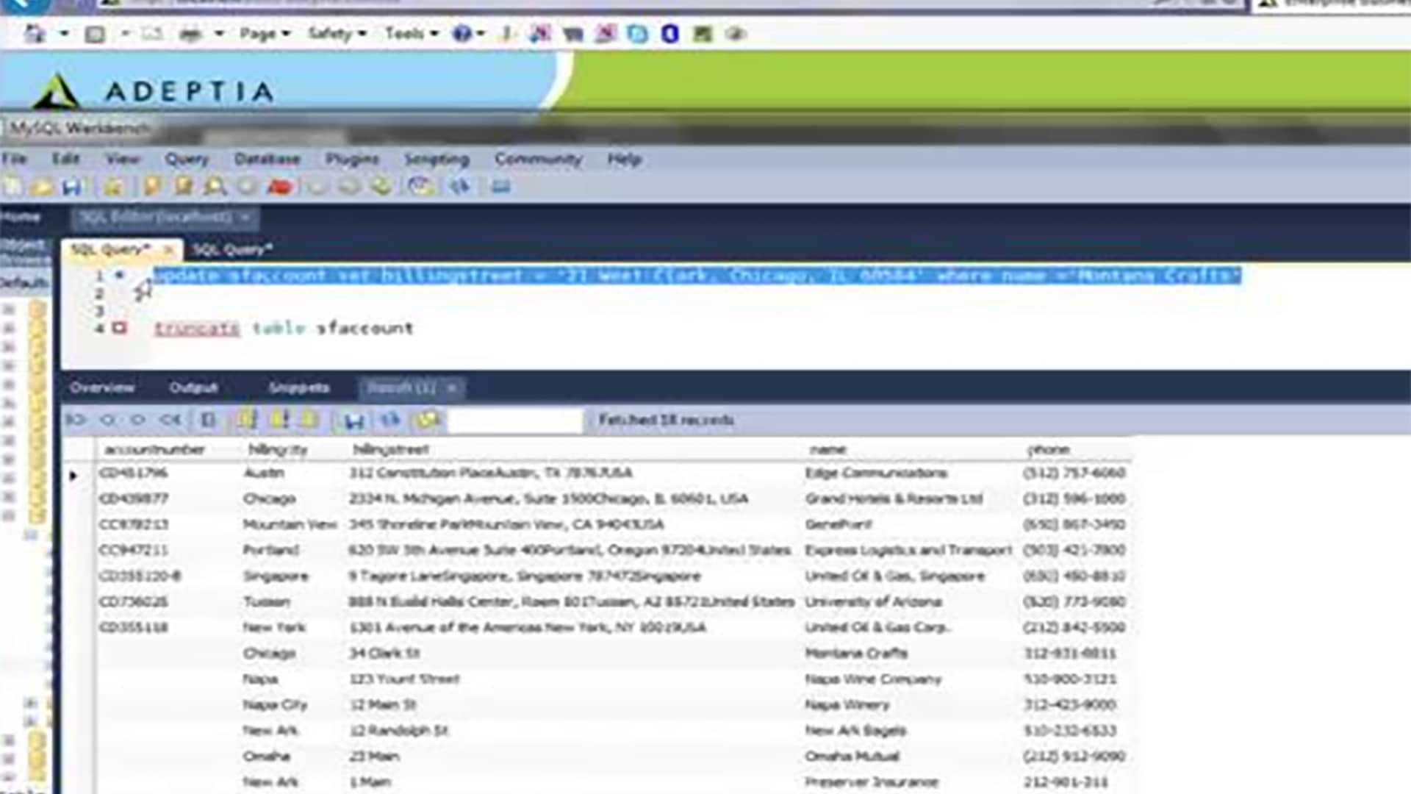The image size is (1411, 794).
Task: Click the search field in results toolbar
Action: click(516, 421)
